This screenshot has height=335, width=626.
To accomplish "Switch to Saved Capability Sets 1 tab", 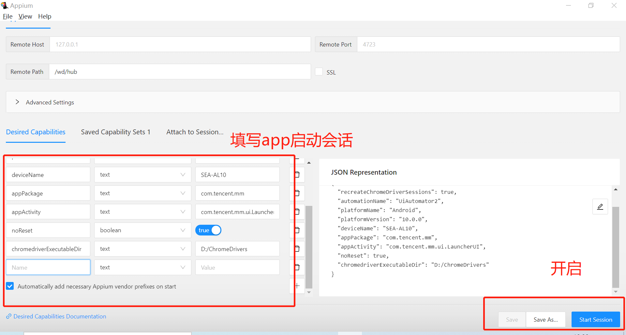I will point(116,132).
